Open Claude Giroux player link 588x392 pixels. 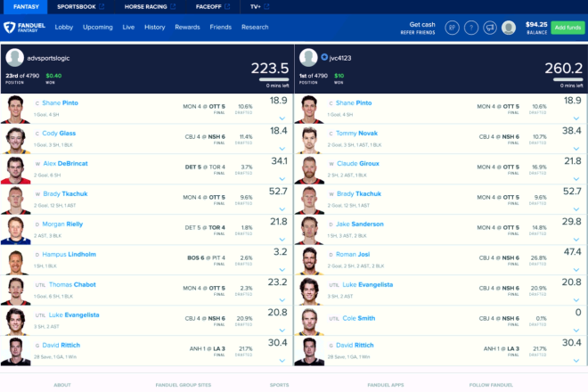(358, 164)
